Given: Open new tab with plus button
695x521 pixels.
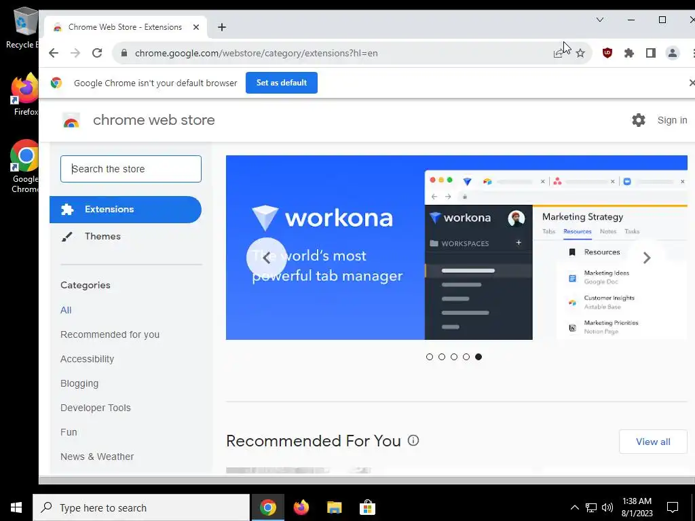Looking at the screenshot, I should click(222, 27).
